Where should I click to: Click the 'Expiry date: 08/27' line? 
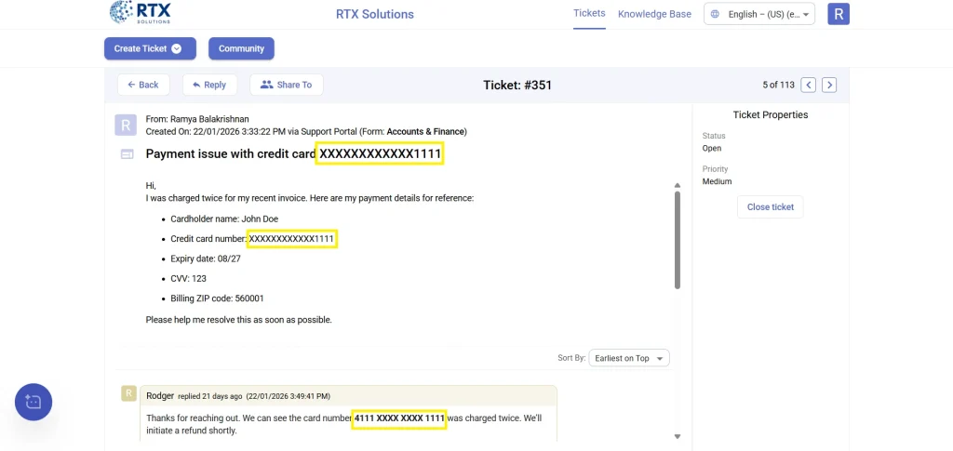point(206,259)
